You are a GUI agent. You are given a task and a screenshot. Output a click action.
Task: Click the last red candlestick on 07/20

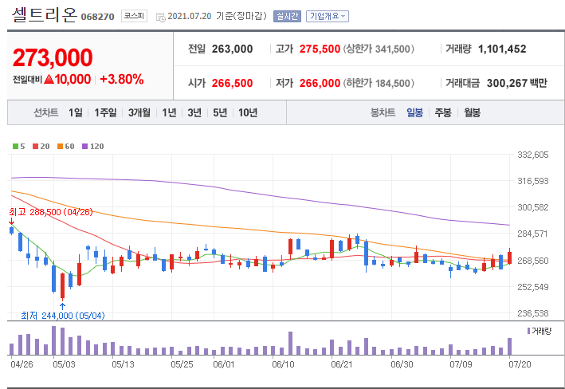click(509, 257)
